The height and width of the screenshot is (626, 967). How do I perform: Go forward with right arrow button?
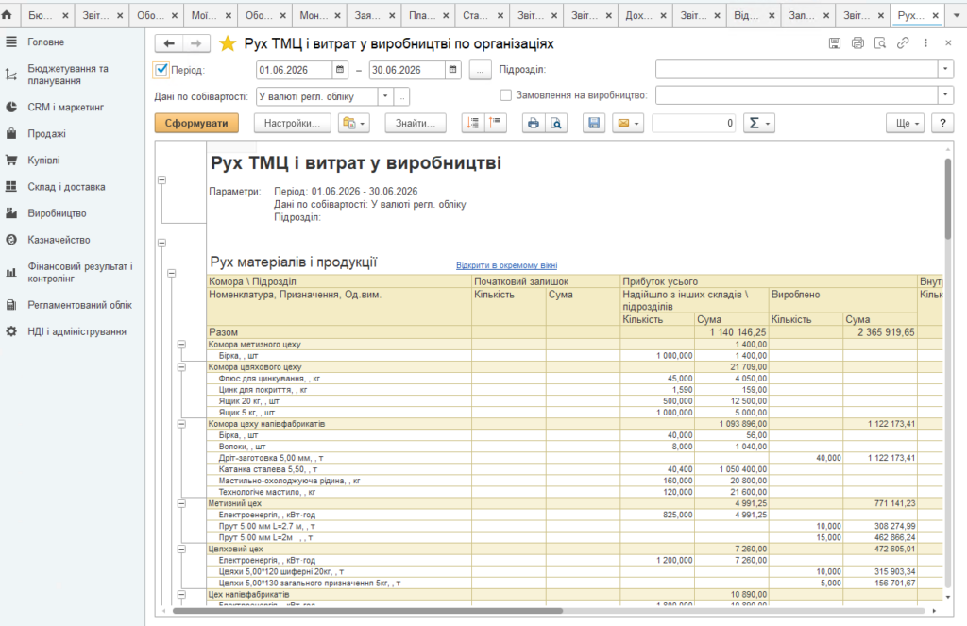click(x=196, y=43)
